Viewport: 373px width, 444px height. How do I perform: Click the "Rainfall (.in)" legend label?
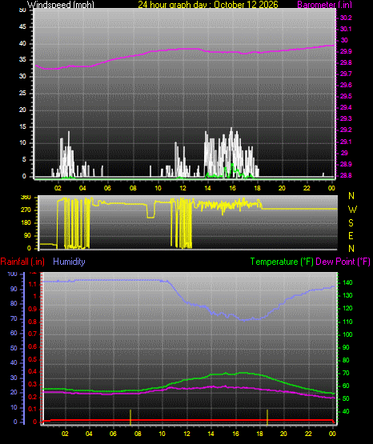pyautogui.click(x=22, y=262)
